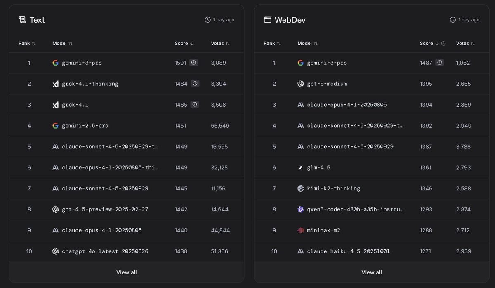
Task: Open the info tooltip beside gemini-3-pro's 1501 score
Action: (194, 62)
